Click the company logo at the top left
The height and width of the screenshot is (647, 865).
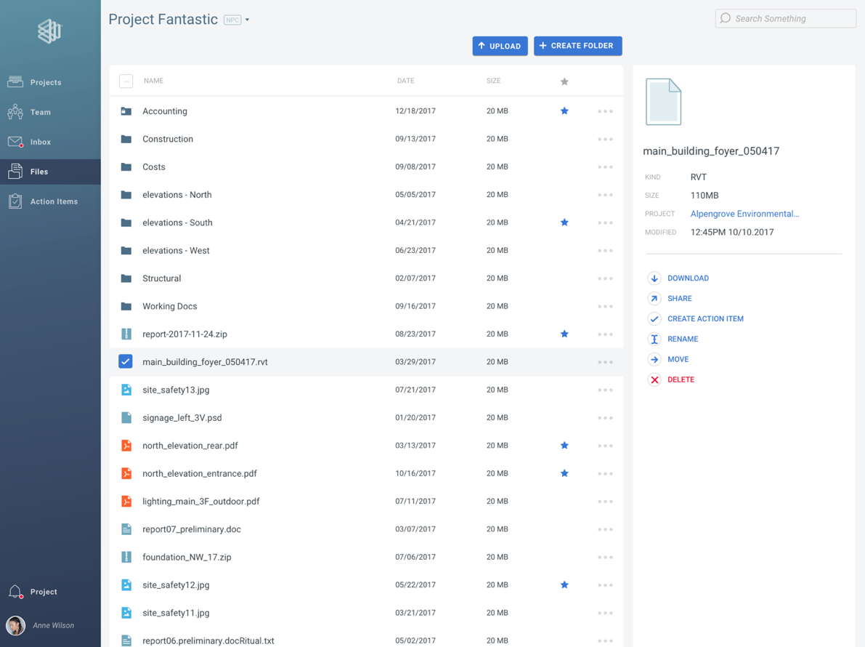tap(49, 31)
